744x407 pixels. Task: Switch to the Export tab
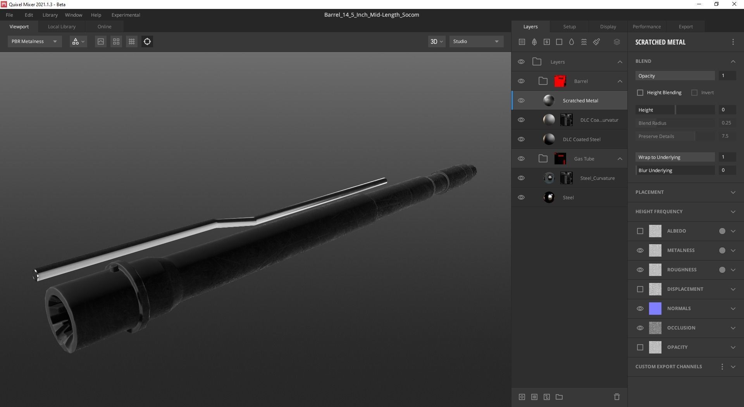(685, 26)
